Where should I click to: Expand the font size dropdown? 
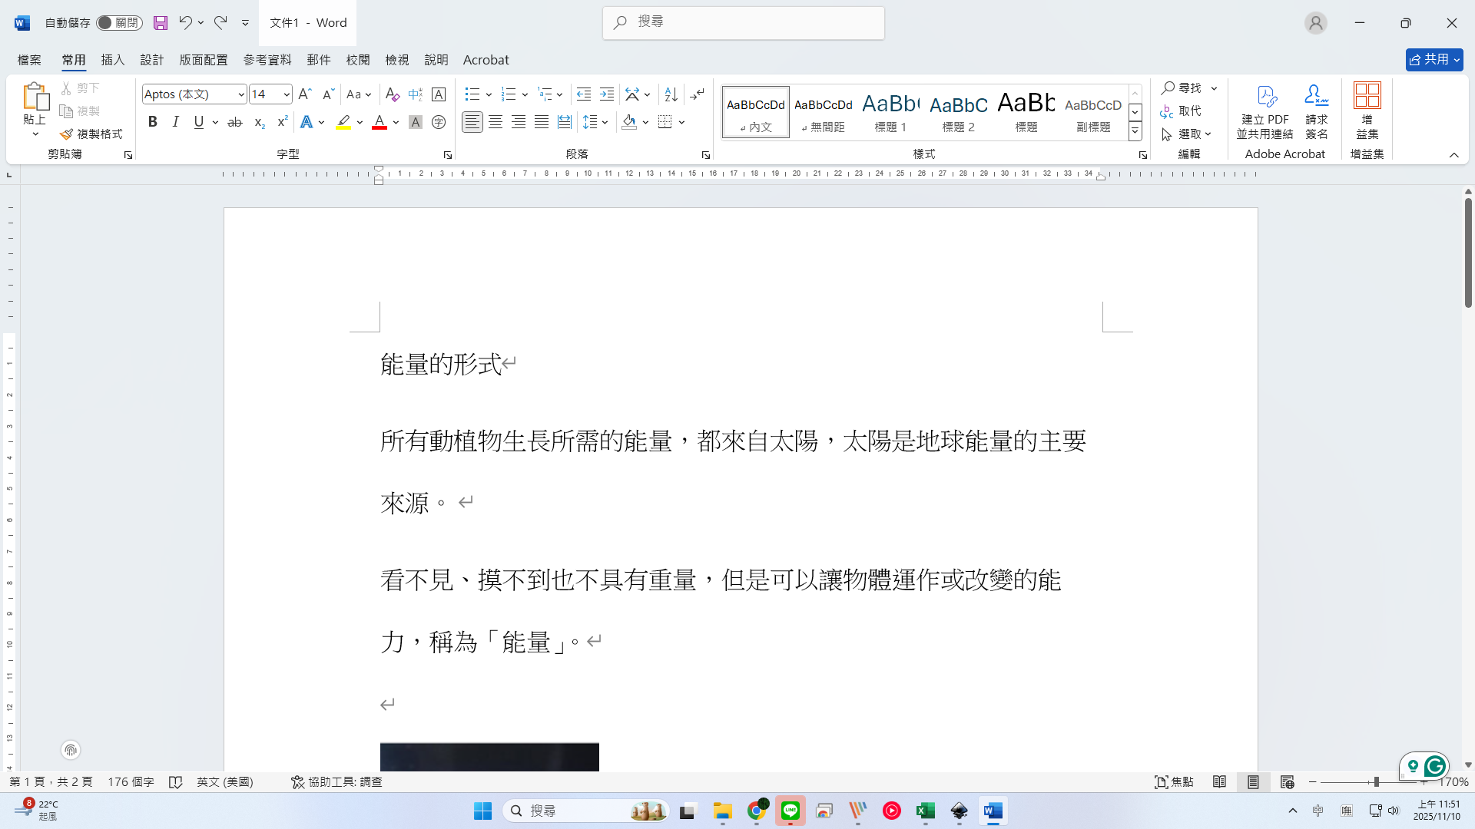pyautogui.click(x=287, y=94)
